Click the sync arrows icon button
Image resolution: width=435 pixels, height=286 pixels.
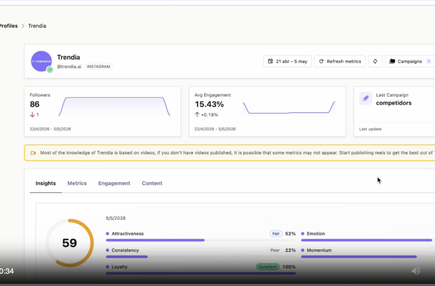tap(375, 61)
